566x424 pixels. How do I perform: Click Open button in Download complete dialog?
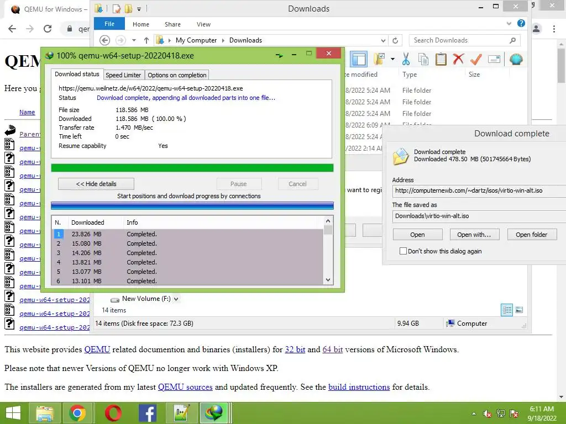coord(418,234)
